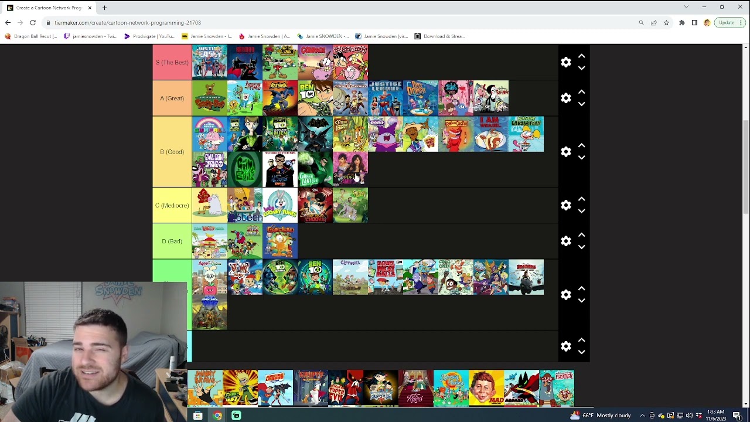The height and width of the screenshot is (422, 750).
Task: Open the Download & Strea... bookmark
Action: [x=439, y=36]
